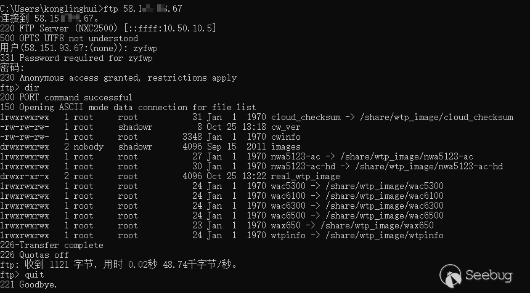The height and width of the screenshot is (293, 530).
Task: Click the '200 PORT command successful' line
Action: point(66,97)
